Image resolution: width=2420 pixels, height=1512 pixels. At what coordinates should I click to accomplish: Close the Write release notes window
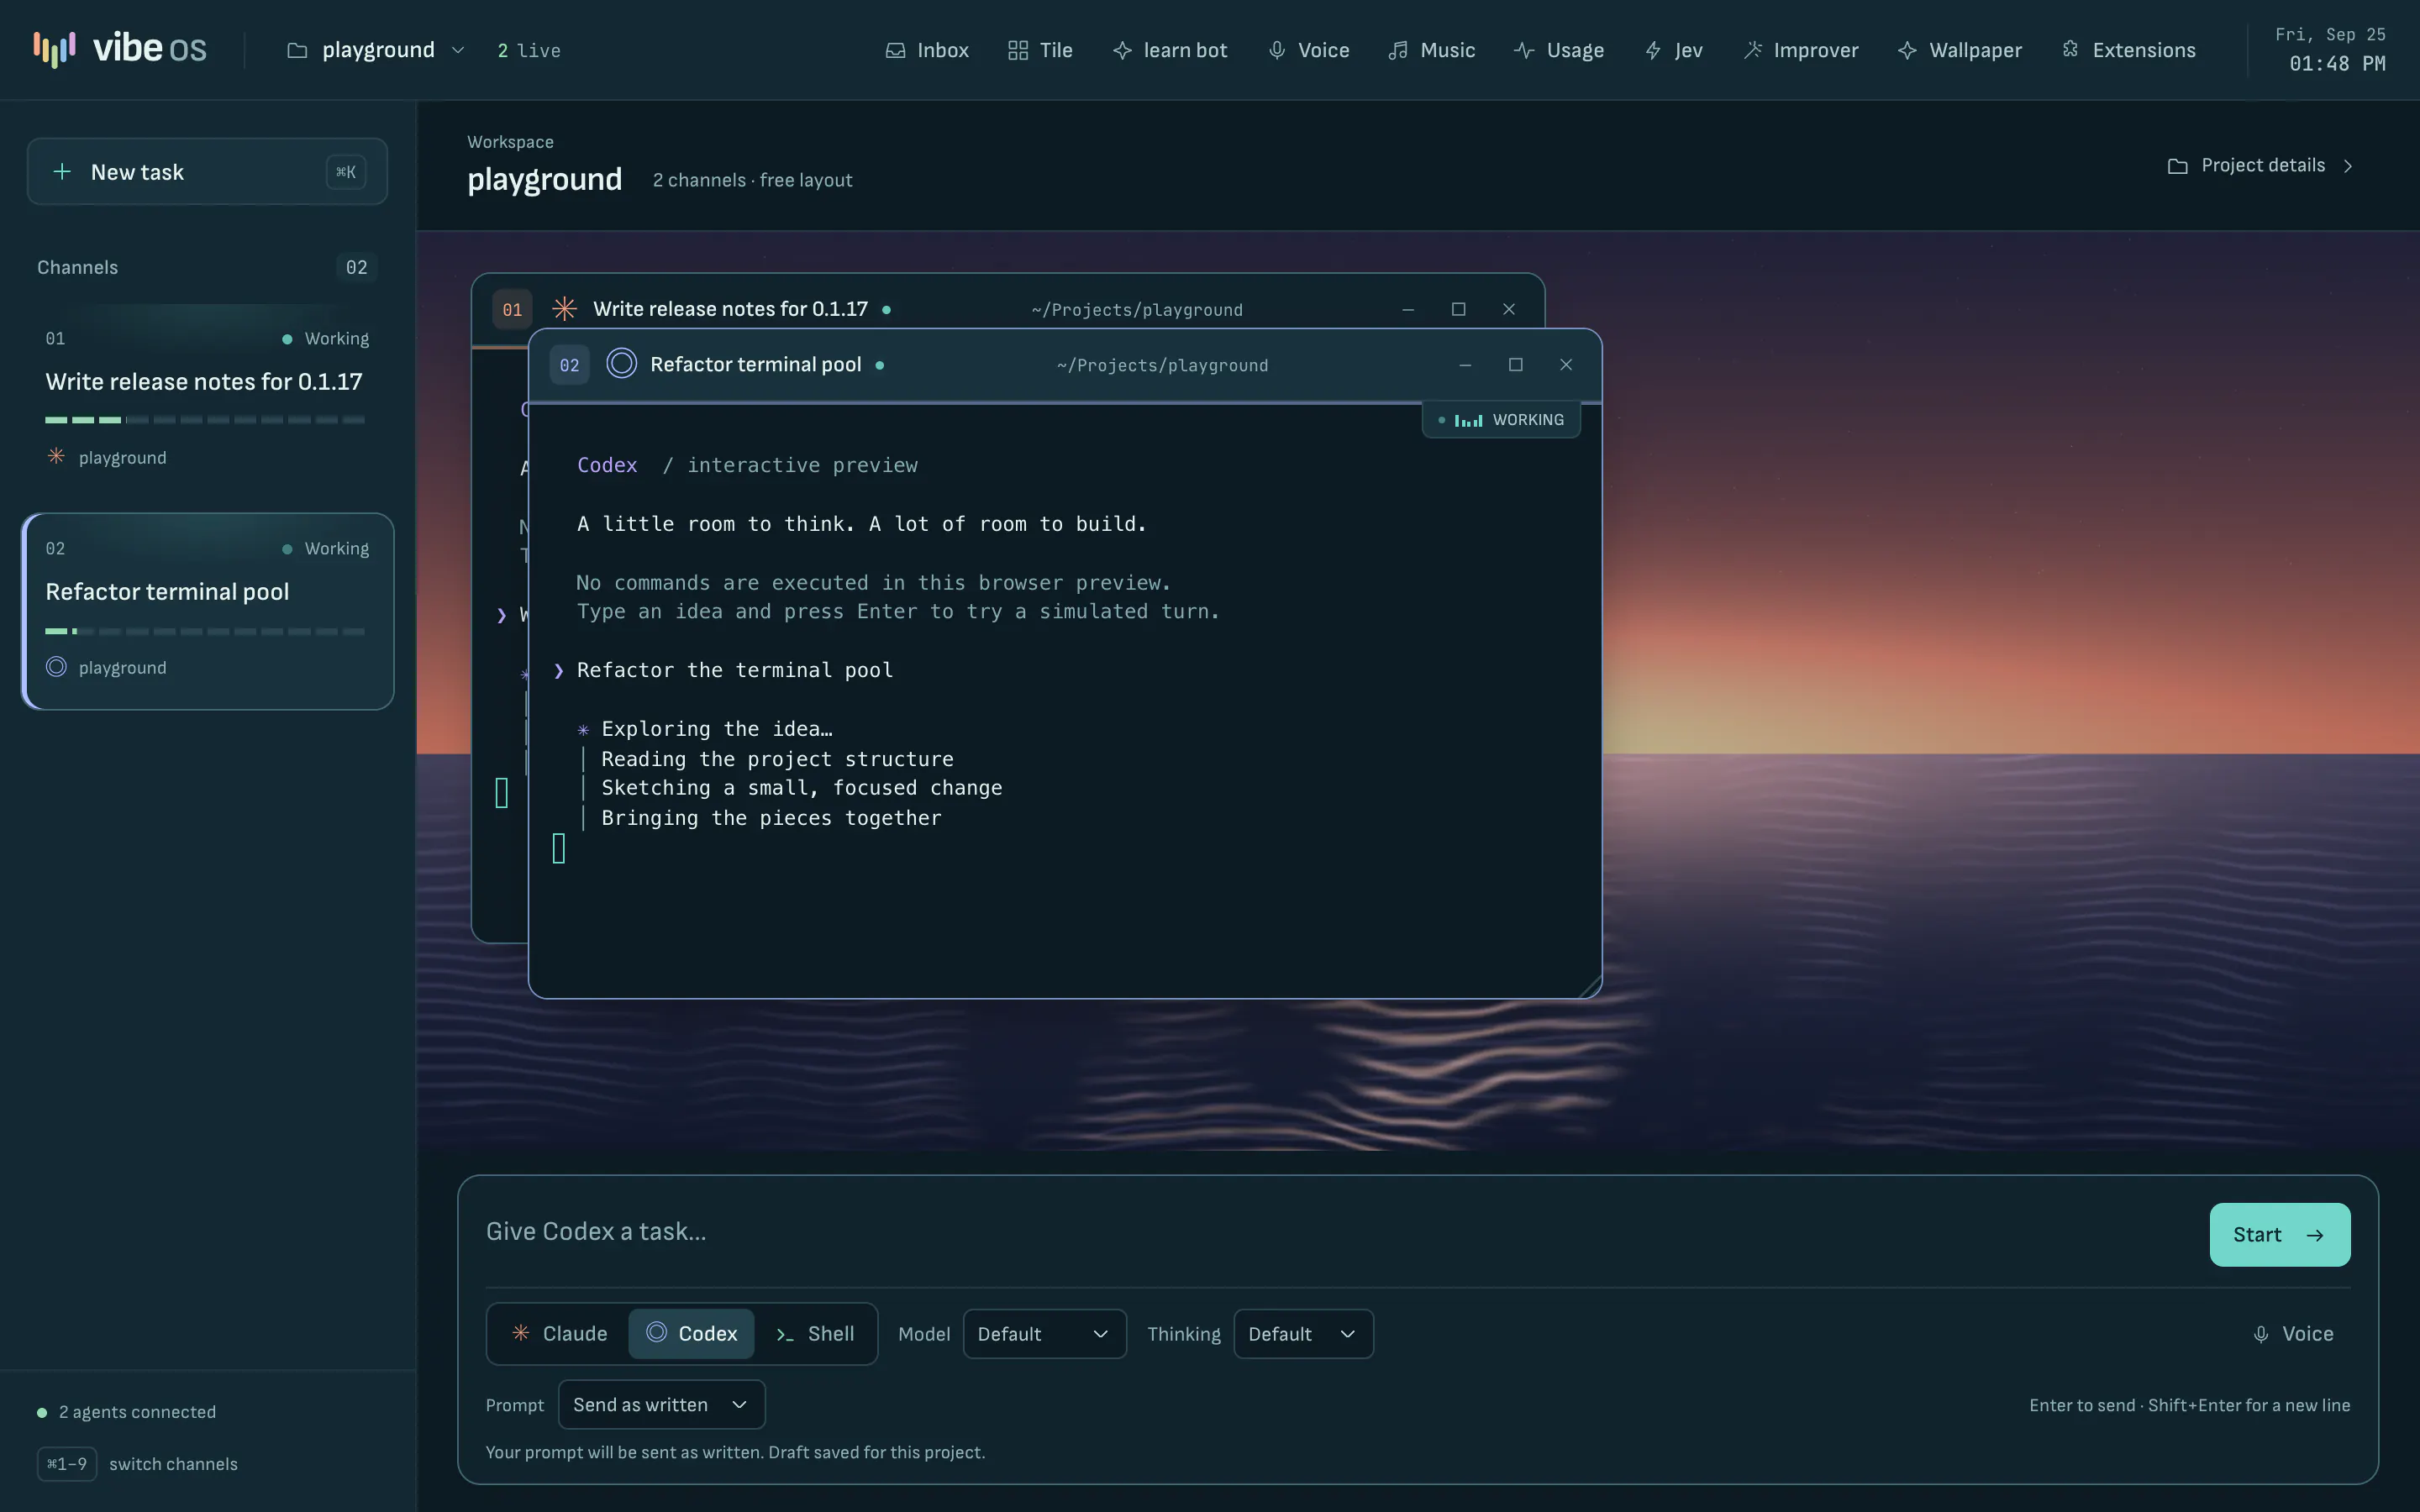[x=1508, y=309]
